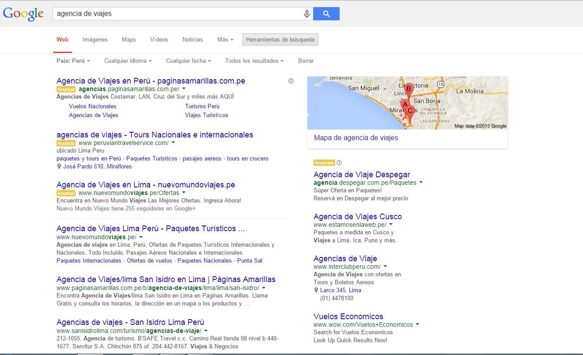Expand arrow next to peruviantravelservice.com URL
This screenshot has height=355, width=583.
[x=173, y=143]
